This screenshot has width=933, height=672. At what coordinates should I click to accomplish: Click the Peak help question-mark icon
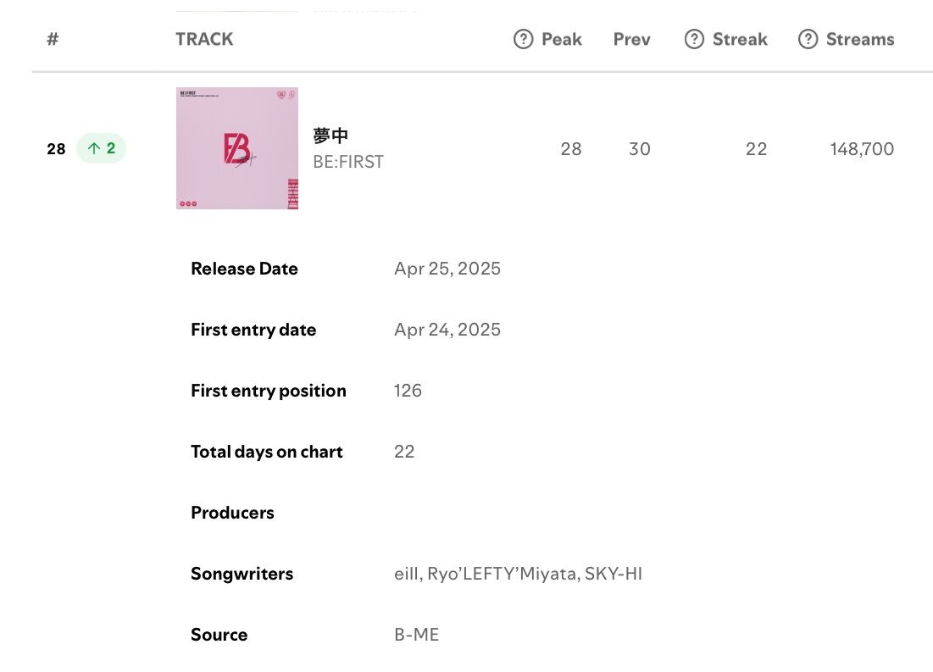523,39
